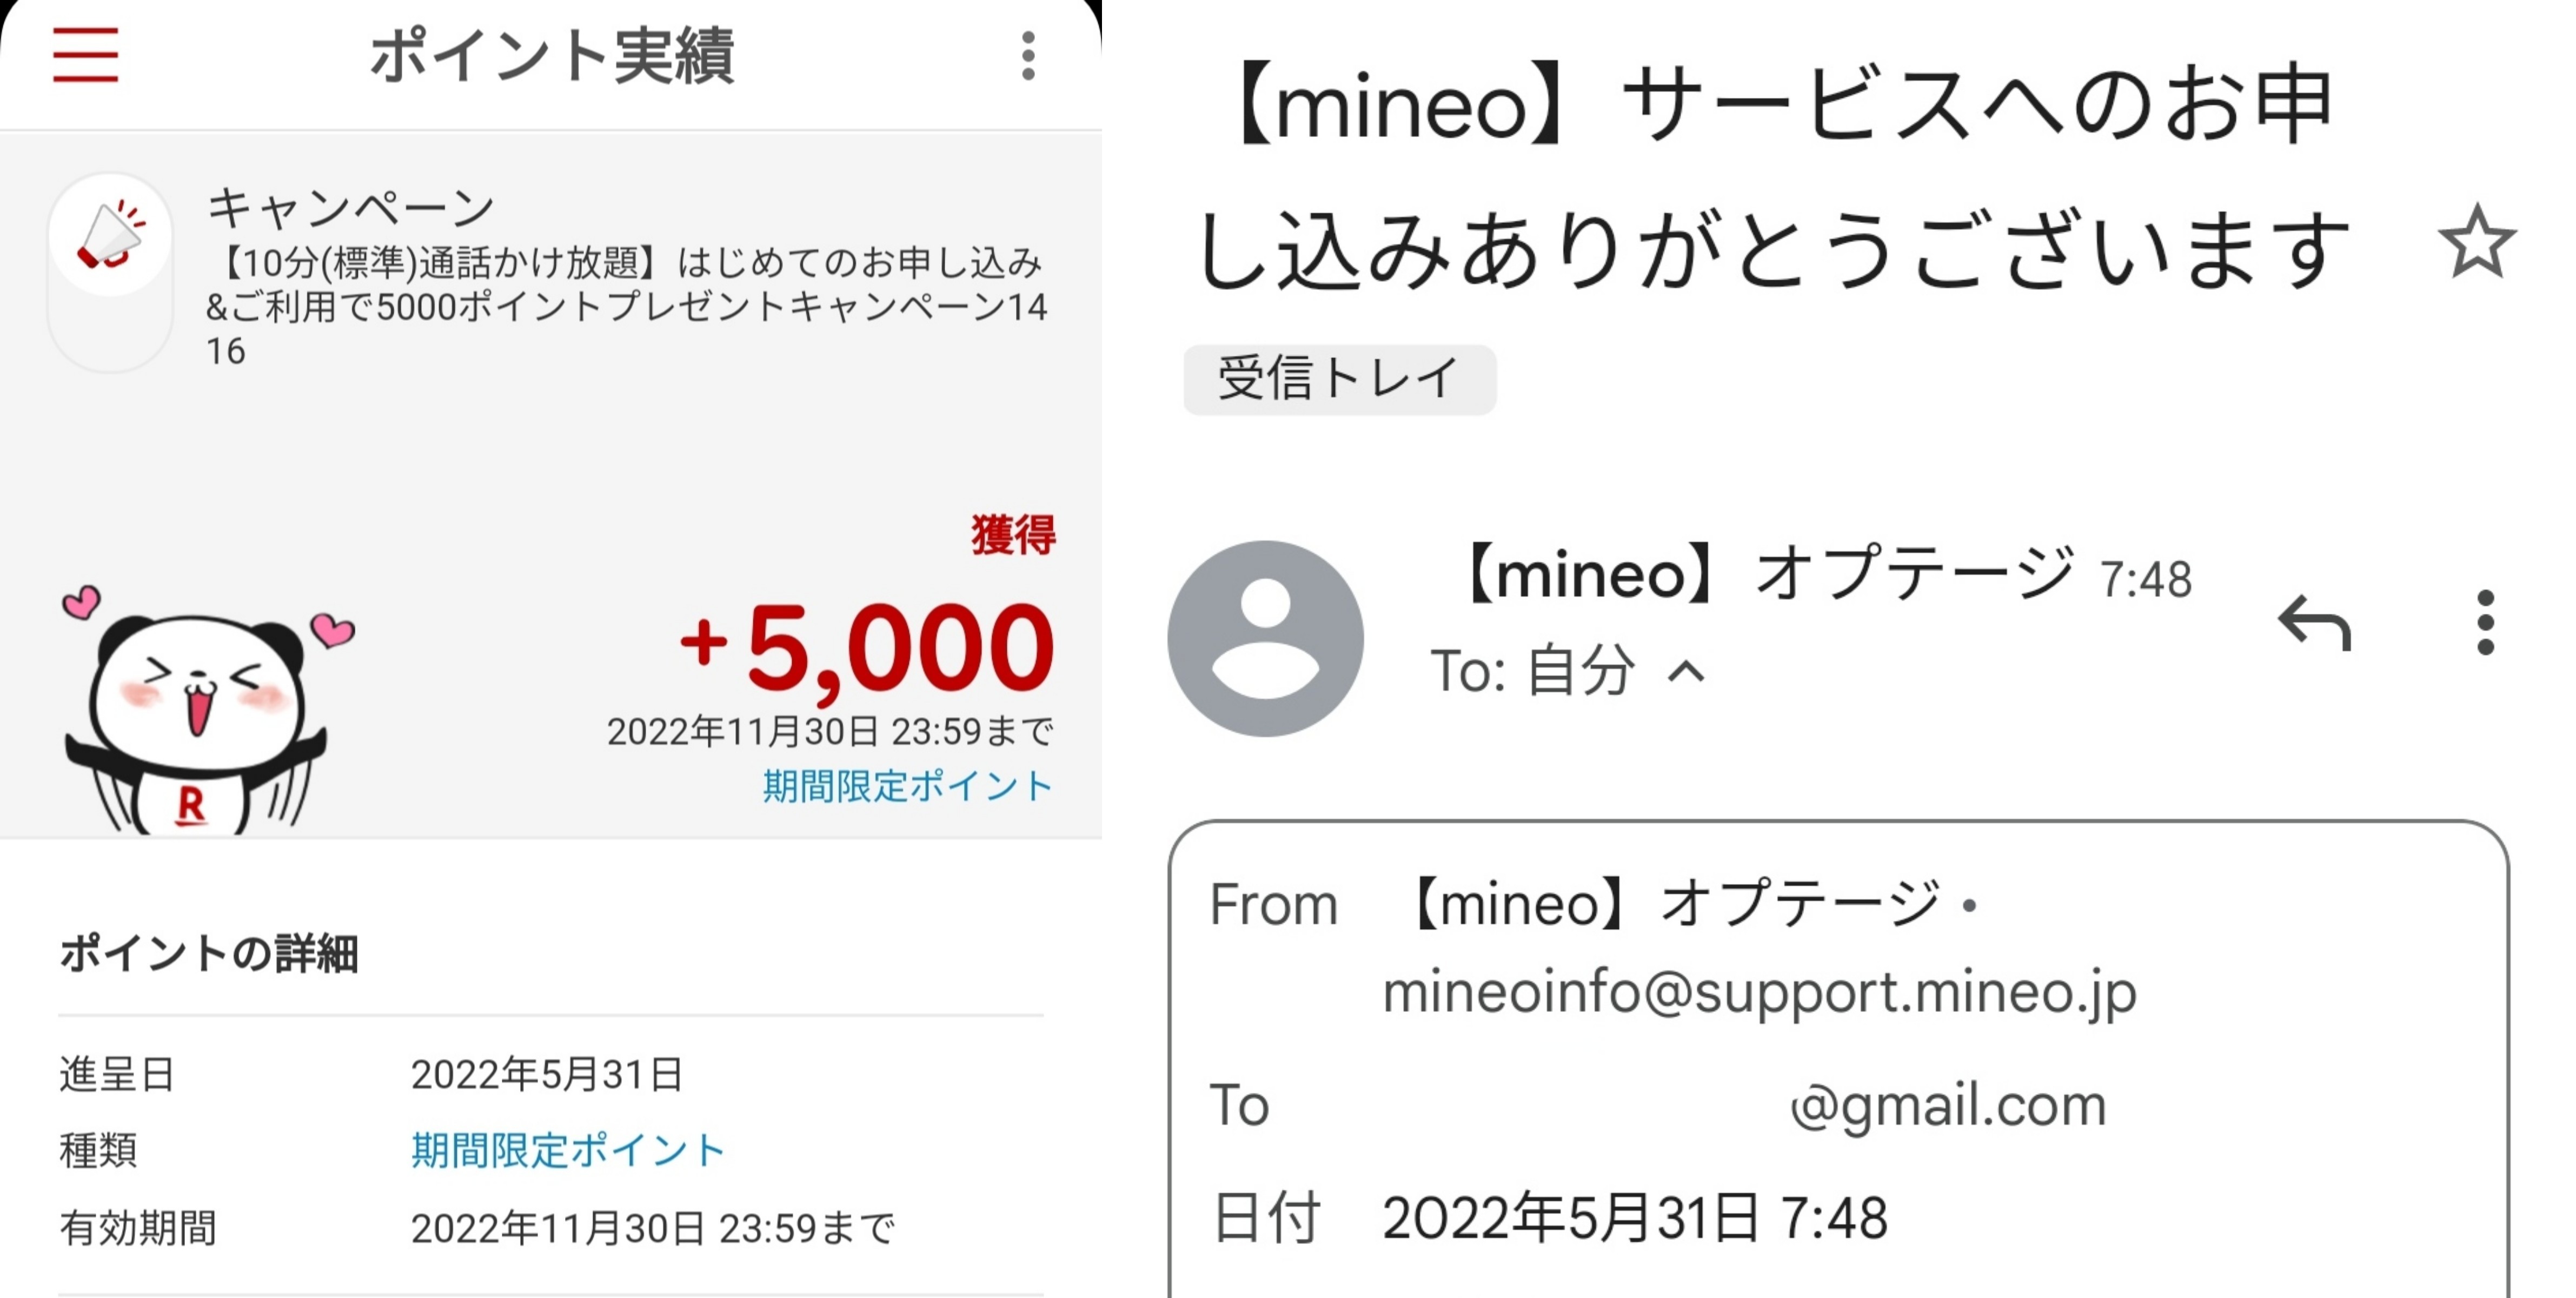Viewport: 2576px width, 1298px height.
Task: Tap the sender profile avatar
Action: [x=1265, y=639]
